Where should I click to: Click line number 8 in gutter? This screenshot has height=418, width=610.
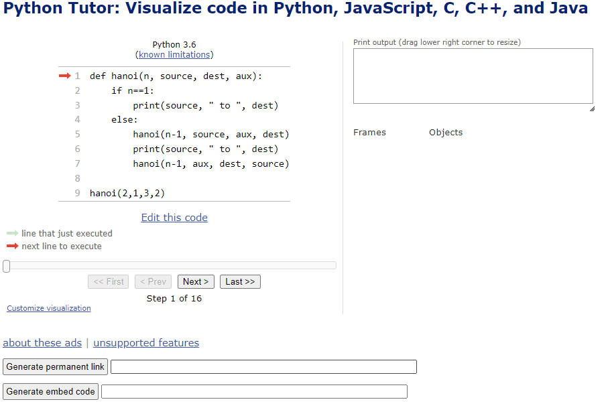point(77,178)
